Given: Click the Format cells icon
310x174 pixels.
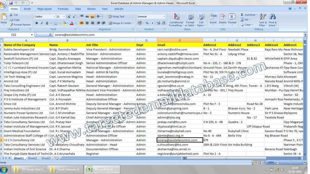Looking at the screenshot, I should pos(232,17).
